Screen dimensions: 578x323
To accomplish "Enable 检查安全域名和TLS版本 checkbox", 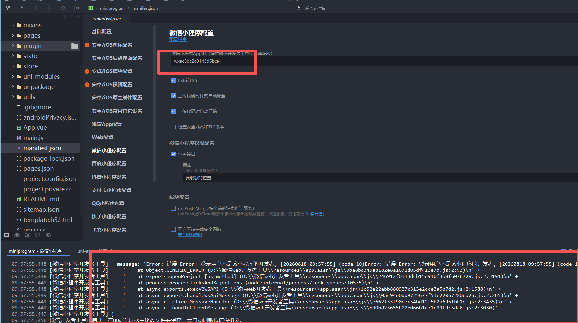I will tap(173, 127).
